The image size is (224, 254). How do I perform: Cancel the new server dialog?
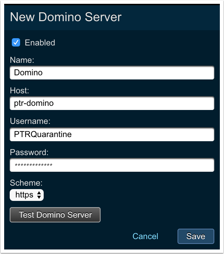(x=145, y=236)
